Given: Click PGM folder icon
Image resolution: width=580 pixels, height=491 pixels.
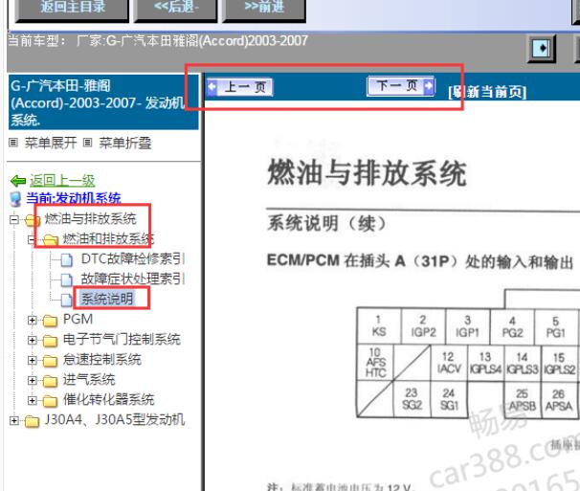Looking at the screenshot, I should click(x=50, y=321).
